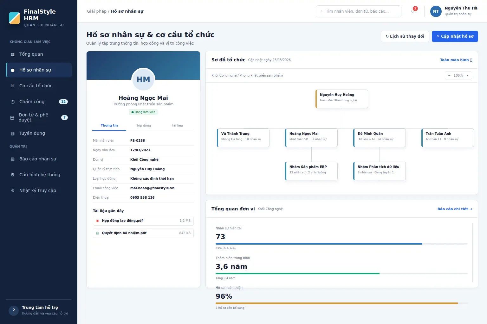
Task: Click the Đơn từ & phê duyệt icon
Action: (12, 118)
